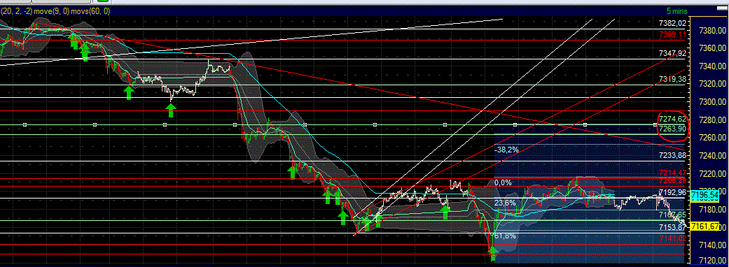Screen dimensions: 729x267
Task: Click 7360,00 on the price axis
Action: click(713, 48)
